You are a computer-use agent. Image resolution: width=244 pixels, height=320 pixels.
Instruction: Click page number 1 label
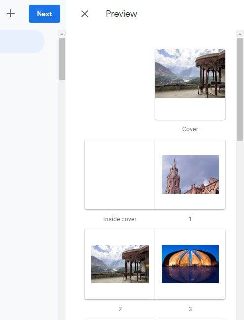tap(190, 219)
